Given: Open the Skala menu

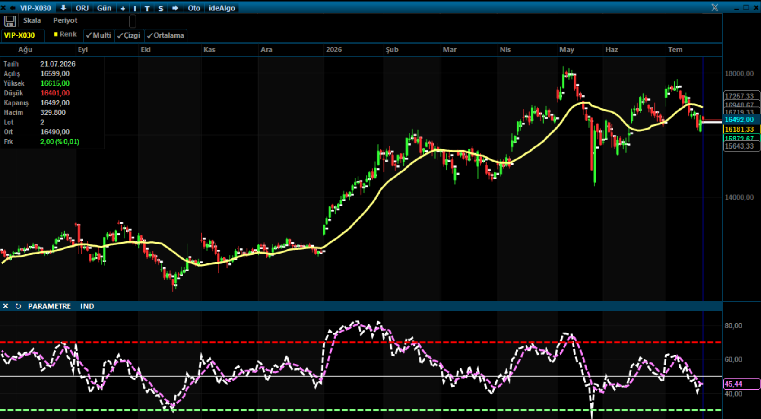Looking at the screenshot, I should coord(32,20).
